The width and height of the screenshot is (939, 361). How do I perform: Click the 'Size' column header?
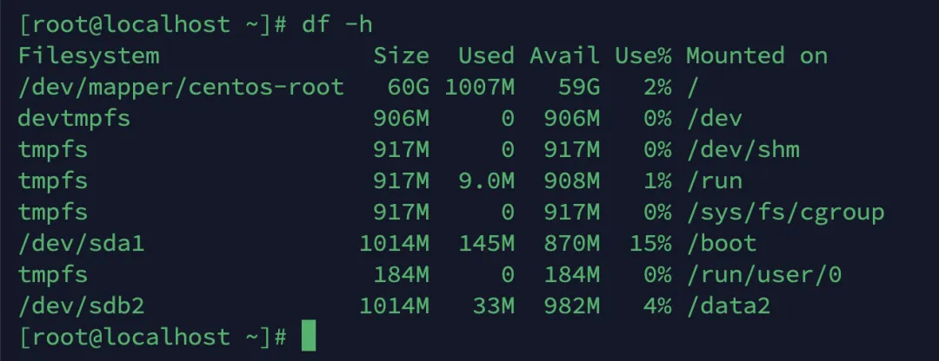401,56
